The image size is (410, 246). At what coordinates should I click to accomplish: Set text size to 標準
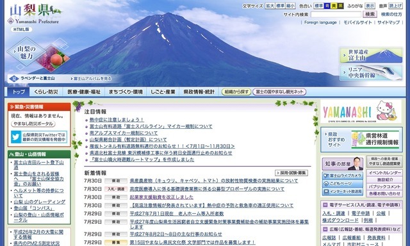[x=280, y=6]
